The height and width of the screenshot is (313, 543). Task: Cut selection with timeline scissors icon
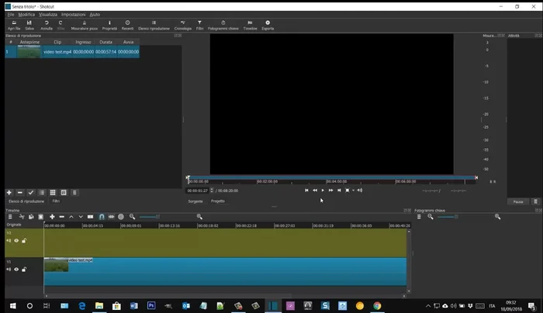(x=22, y=217)
